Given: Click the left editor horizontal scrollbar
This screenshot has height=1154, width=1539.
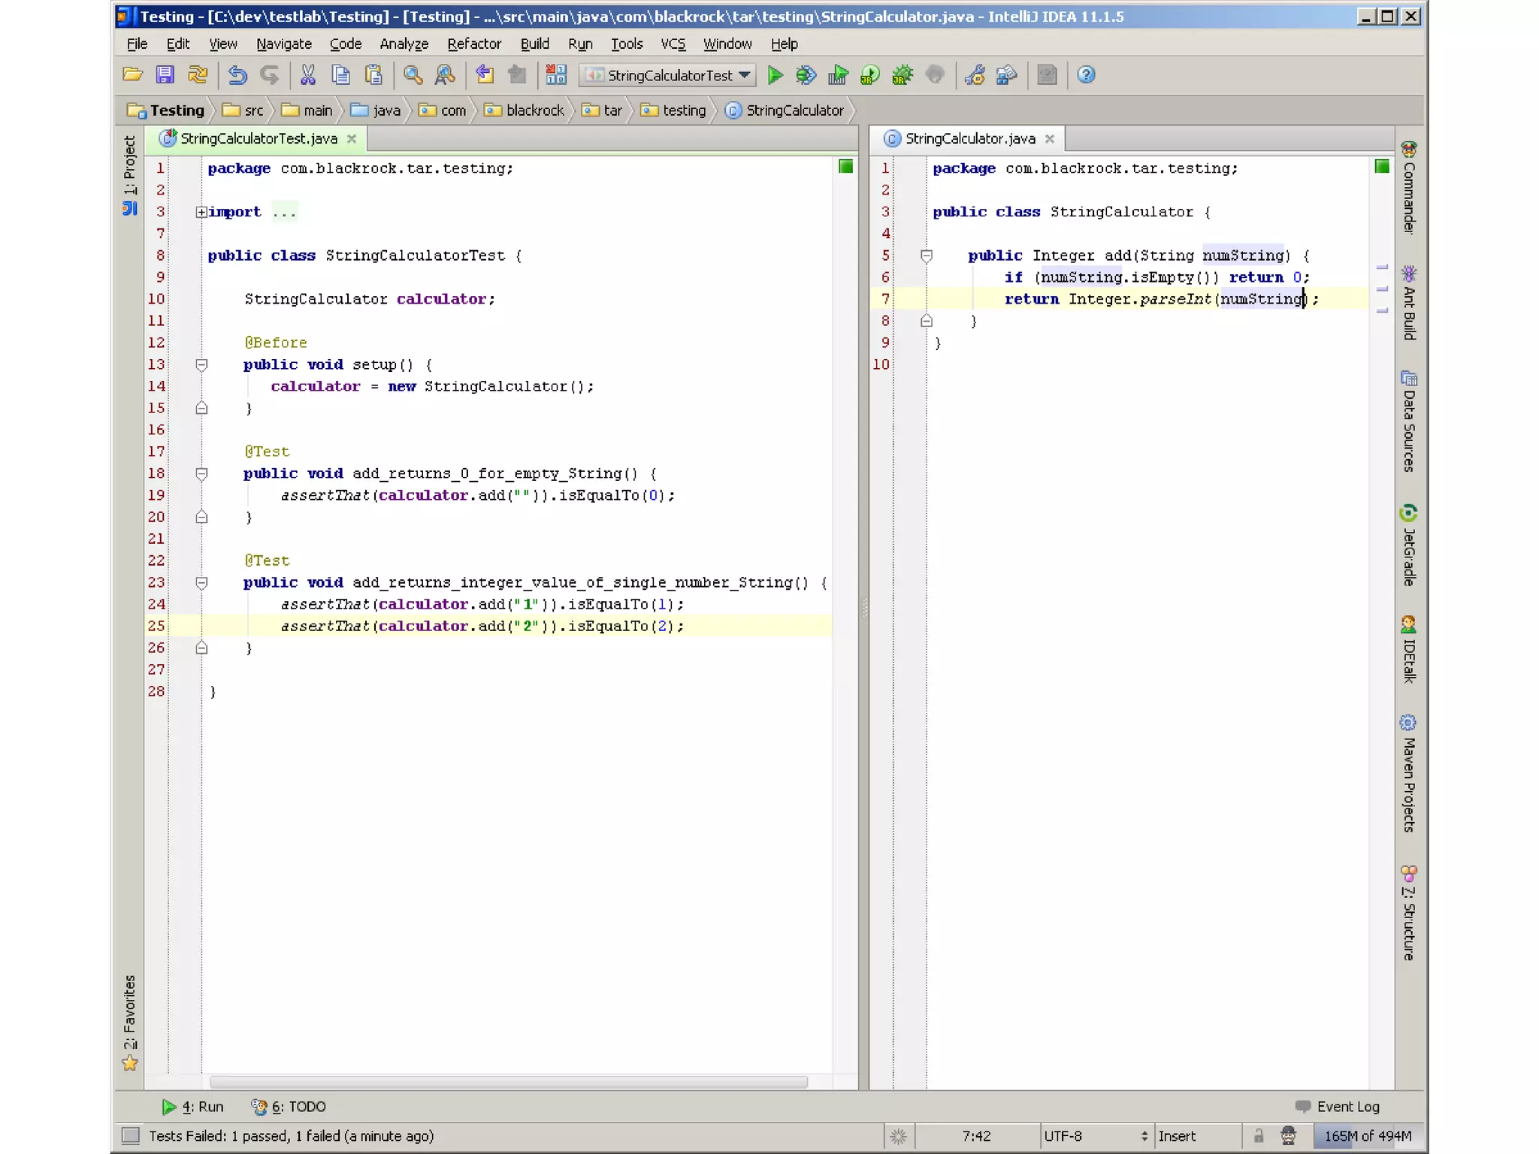Looking at the screenshot, I should 508,1083.
